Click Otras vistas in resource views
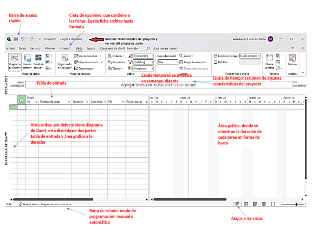This screenshot has height=241, width=312. (84, 69)
